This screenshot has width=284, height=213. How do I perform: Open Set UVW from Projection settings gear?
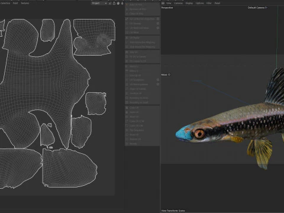click(158, 19)
